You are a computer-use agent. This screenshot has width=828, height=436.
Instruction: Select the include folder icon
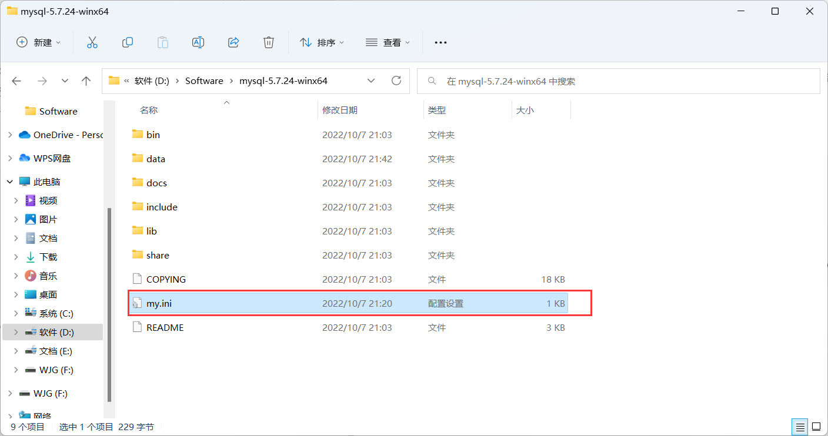point(138,207)
